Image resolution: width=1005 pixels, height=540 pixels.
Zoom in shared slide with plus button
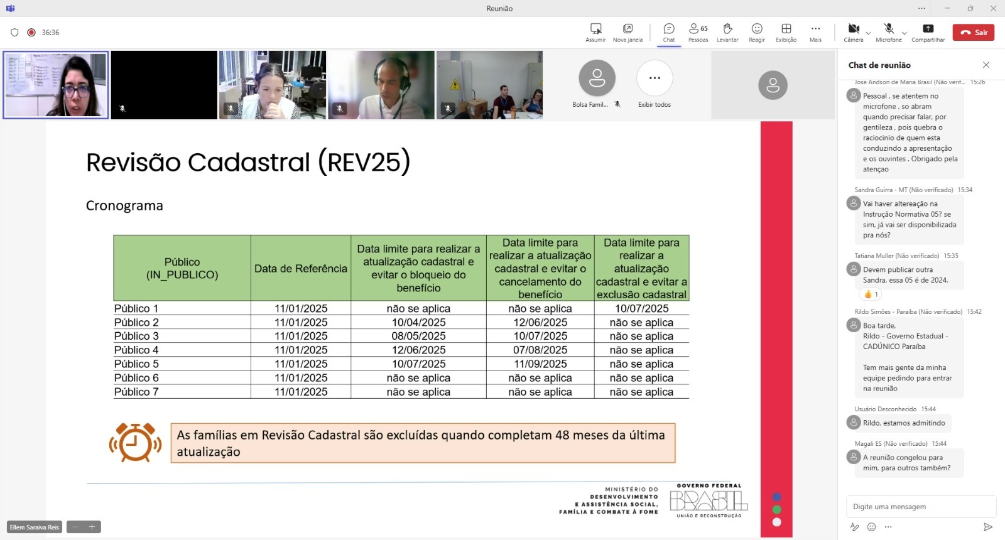pos(92,527)
